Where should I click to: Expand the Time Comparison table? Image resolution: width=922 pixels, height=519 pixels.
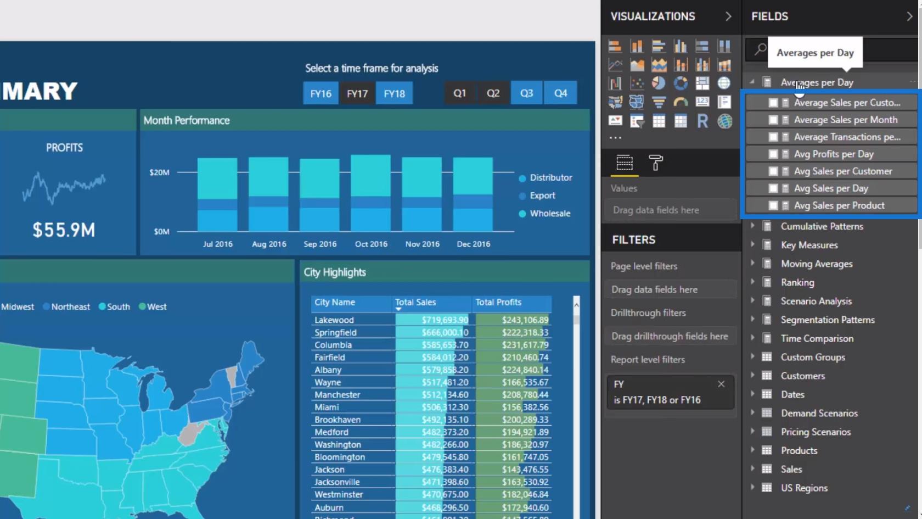pos(752,338)
